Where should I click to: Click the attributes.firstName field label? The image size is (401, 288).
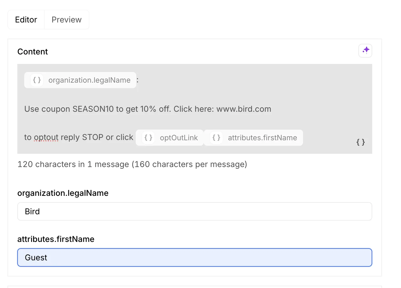[x=56, y=239]
